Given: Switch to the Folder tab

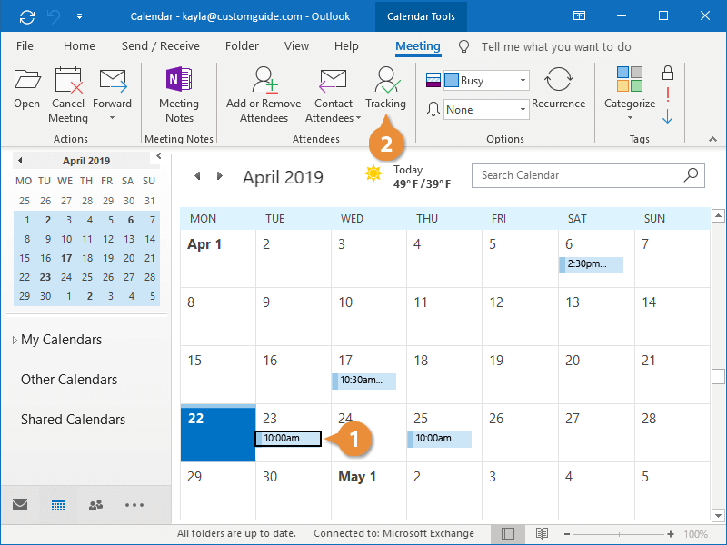Looking at the screenshot, I should [x=242, y=46].
